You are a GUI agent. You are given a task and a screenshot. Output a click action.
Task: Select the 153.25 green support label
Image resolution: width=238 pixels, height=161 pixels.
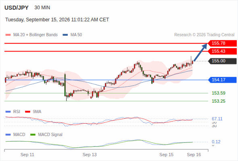(x=218, y=101)
